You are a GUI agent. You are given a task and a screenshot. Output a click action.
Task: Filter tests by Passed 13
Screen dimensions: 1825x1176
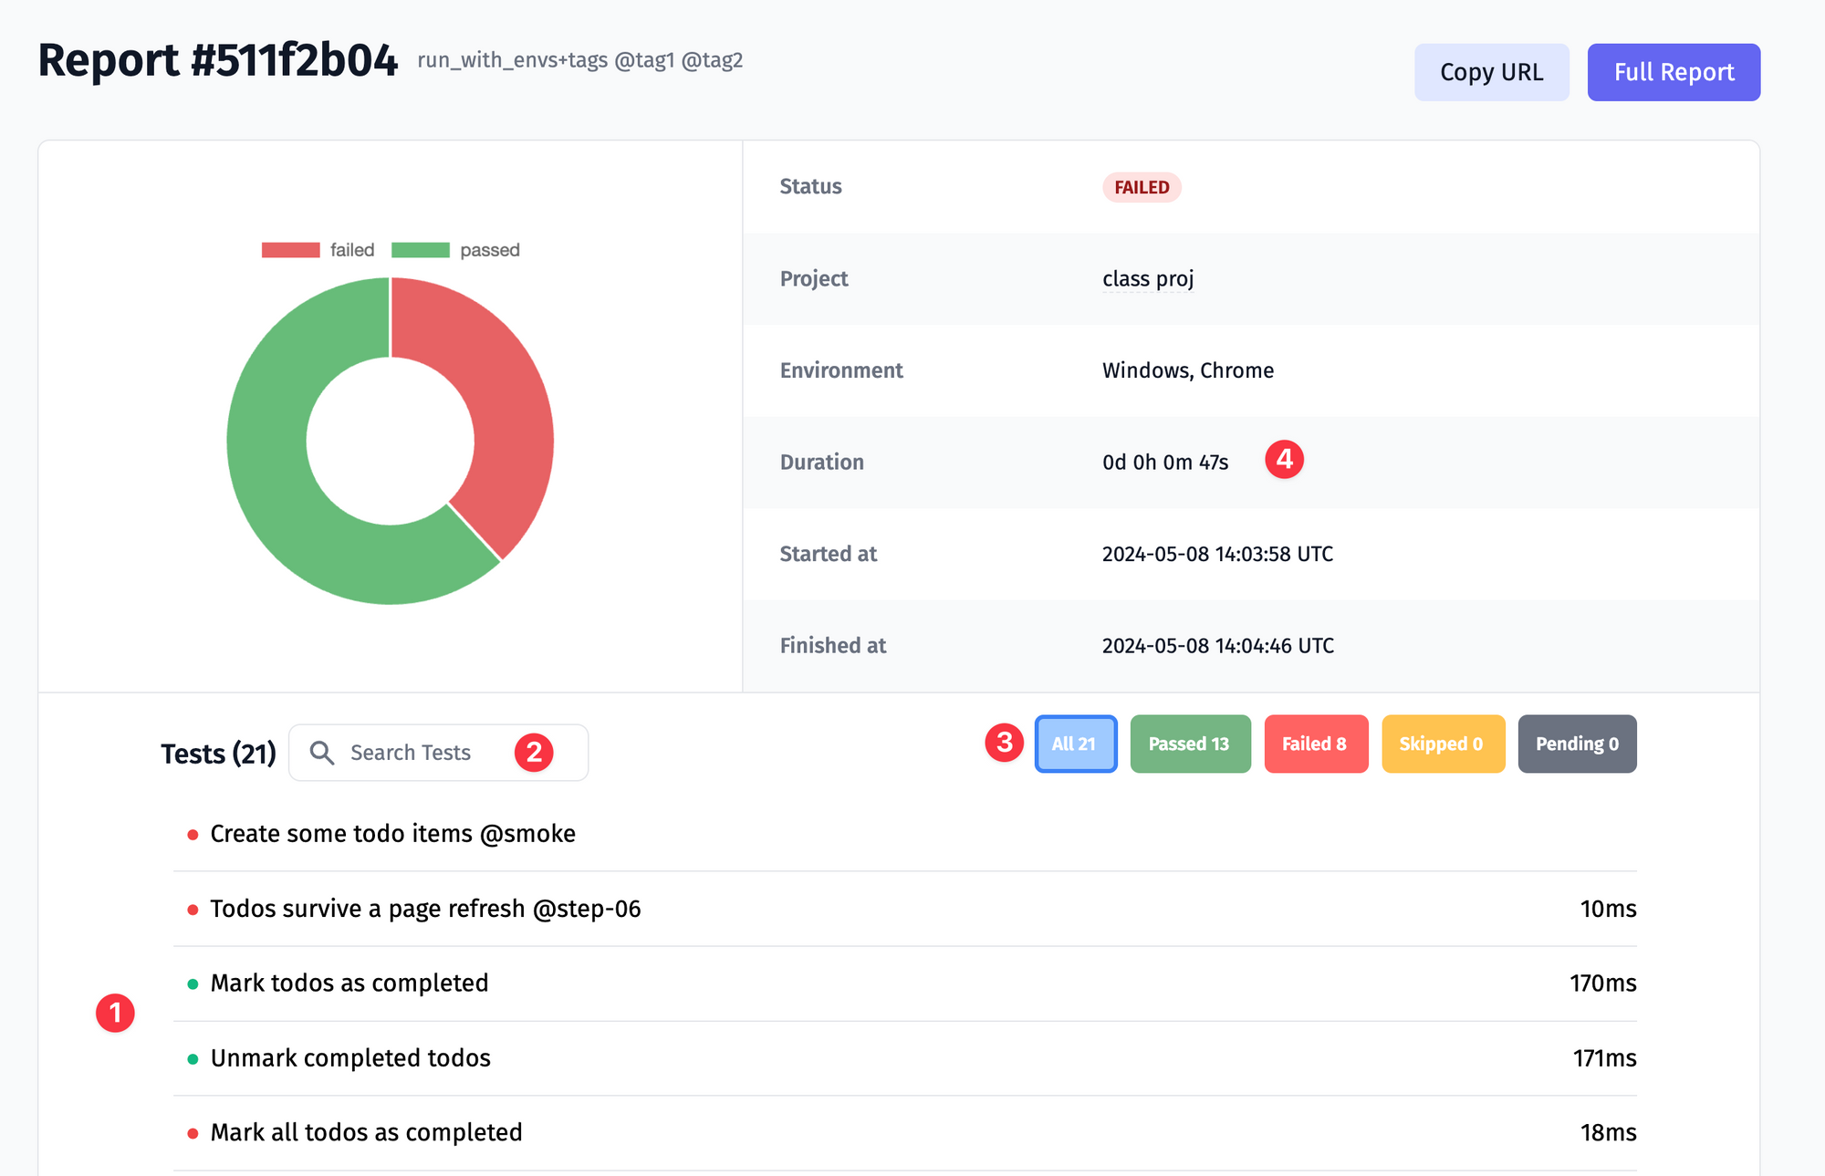pos(1190,744)
